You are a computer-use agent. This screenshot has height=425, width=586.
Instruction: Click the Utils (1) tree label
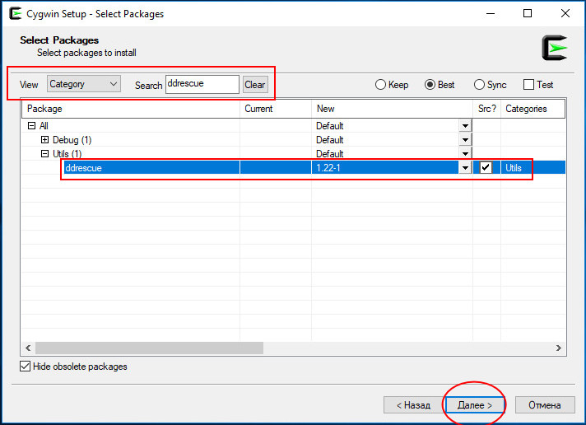(x=67, y=154)
